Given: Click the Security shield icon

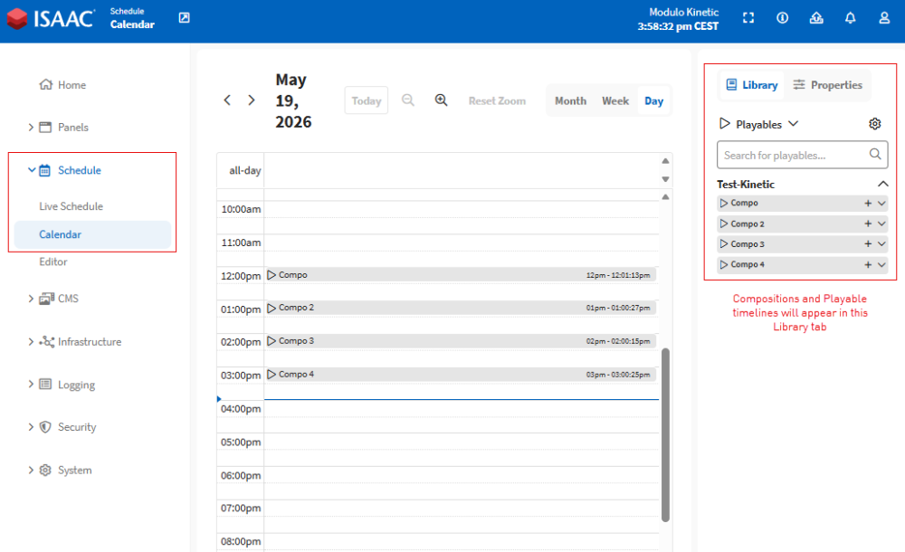Looking at the screenshot, I should tap(45, 427).
